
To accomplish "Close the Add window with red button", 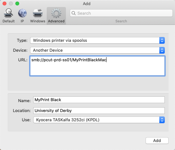I will tap(4, 4).
